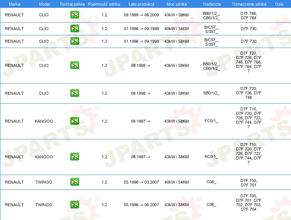Select engine code D7F 700, D7F 701
Image resolution: width=291 pixels, height=220 pixels.
click(249, 183)
